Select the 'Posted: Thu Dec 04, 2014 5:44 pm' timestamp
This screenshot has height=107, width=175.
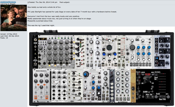(x=43, y=2)
